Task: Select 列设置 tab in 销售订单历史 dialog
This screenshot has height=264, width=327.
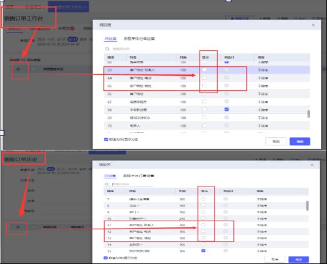Action: [110, 176]
